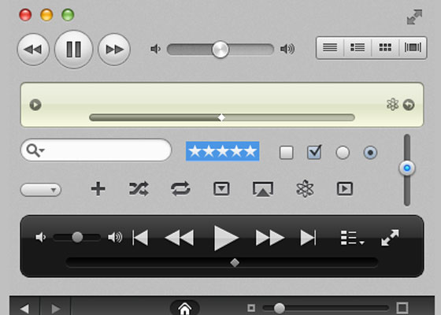This screenshot has width=441, height=315.
Task: Click fullscreen arrows in dark player
Action: pos(390,238)
